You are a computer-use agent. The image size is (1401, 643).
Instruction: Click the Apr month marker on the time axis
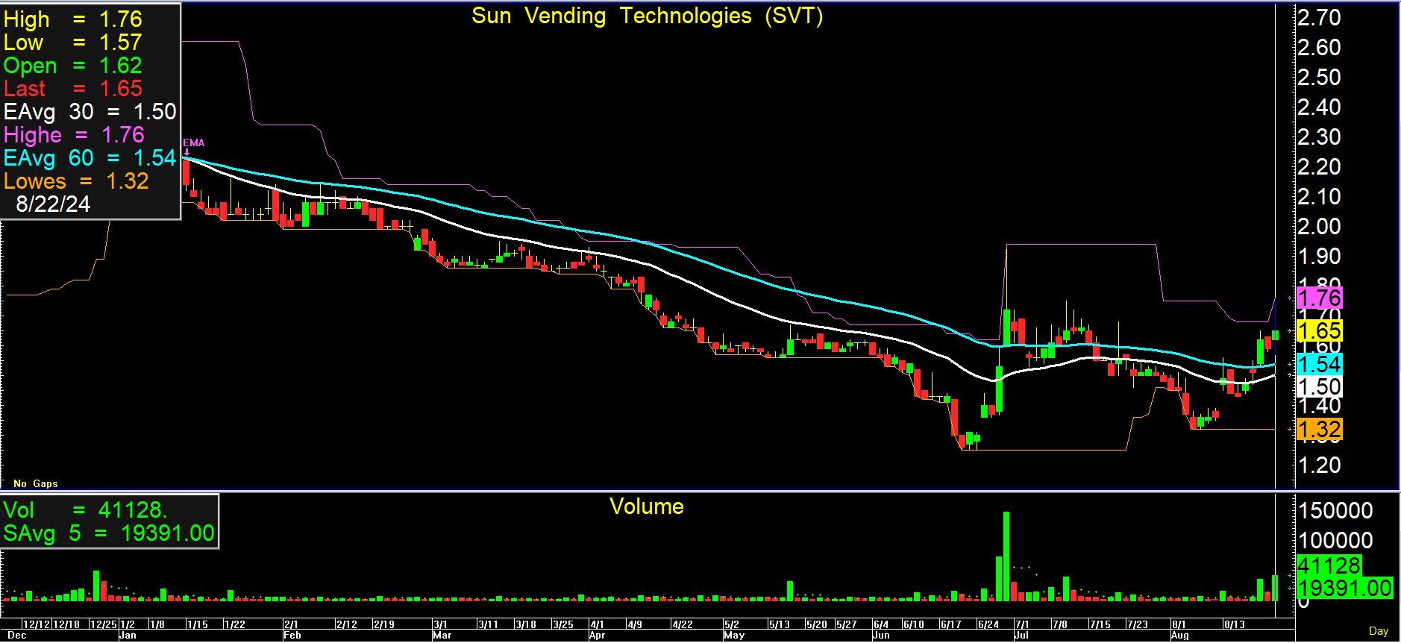click(x=597, y=635)
